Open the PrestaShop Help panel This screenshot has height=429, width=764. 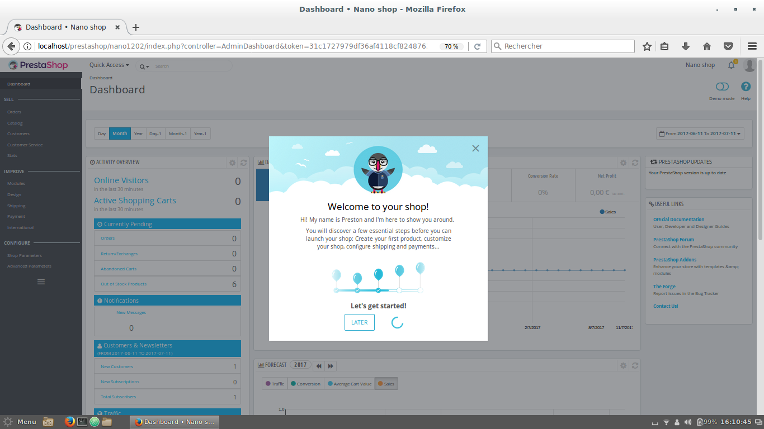pos(746,87)
